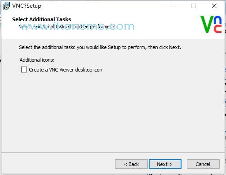
Task: Click the installer icon in the title bar
Action: (6, 6)
